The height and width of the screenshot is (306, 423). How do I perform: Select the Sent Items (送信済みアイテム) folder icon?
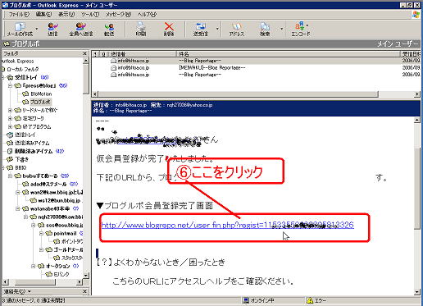10,143
